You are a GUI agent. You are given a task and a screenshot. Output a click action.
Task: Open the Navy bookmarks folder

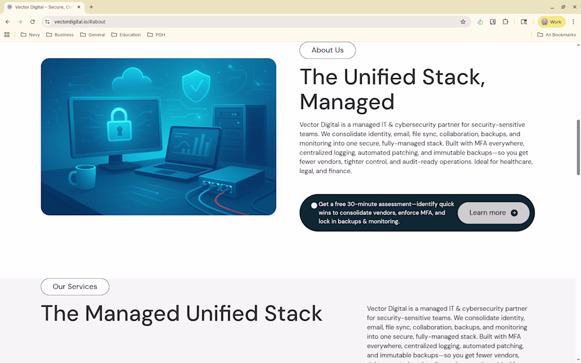point(31,35)
